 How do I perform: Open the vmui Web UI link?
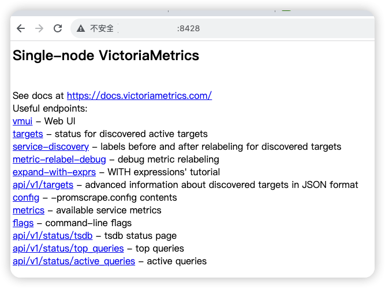23,121
